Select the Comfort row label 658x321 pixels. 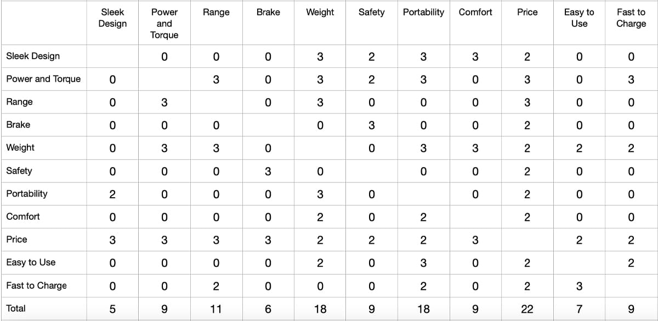(23, 216)
